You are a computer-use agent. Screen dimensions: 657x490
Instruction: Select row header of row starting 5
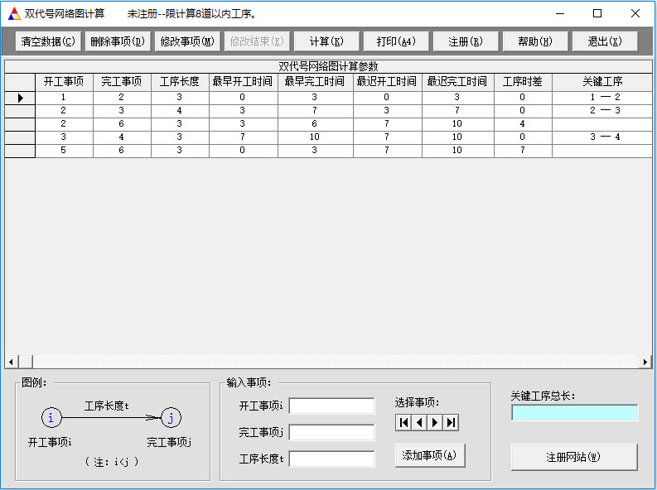point(20,151)
